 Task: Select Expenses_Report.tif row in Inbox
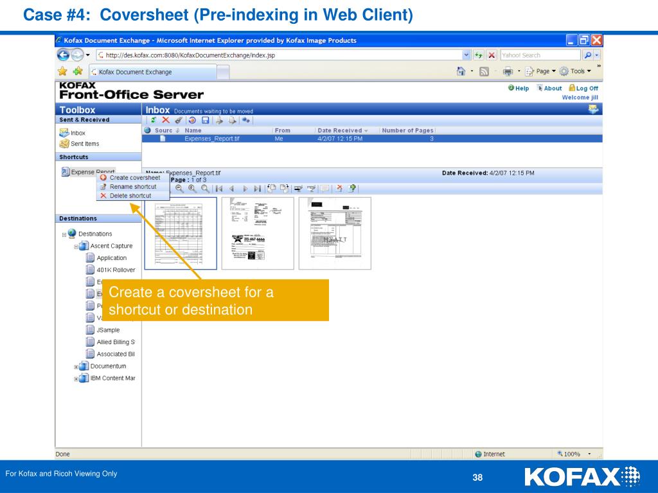coord(372,139)
